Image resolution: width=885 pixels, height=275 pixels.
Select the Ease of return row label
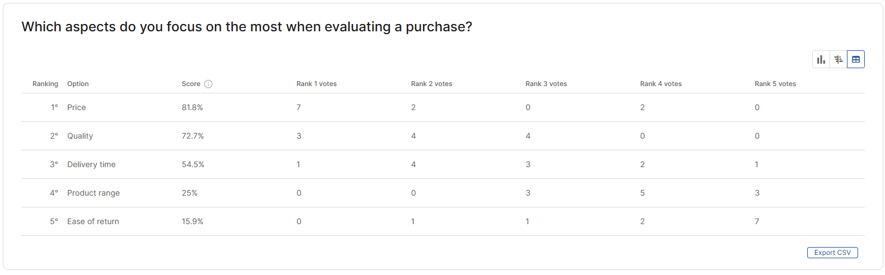(x=93, y=221)
